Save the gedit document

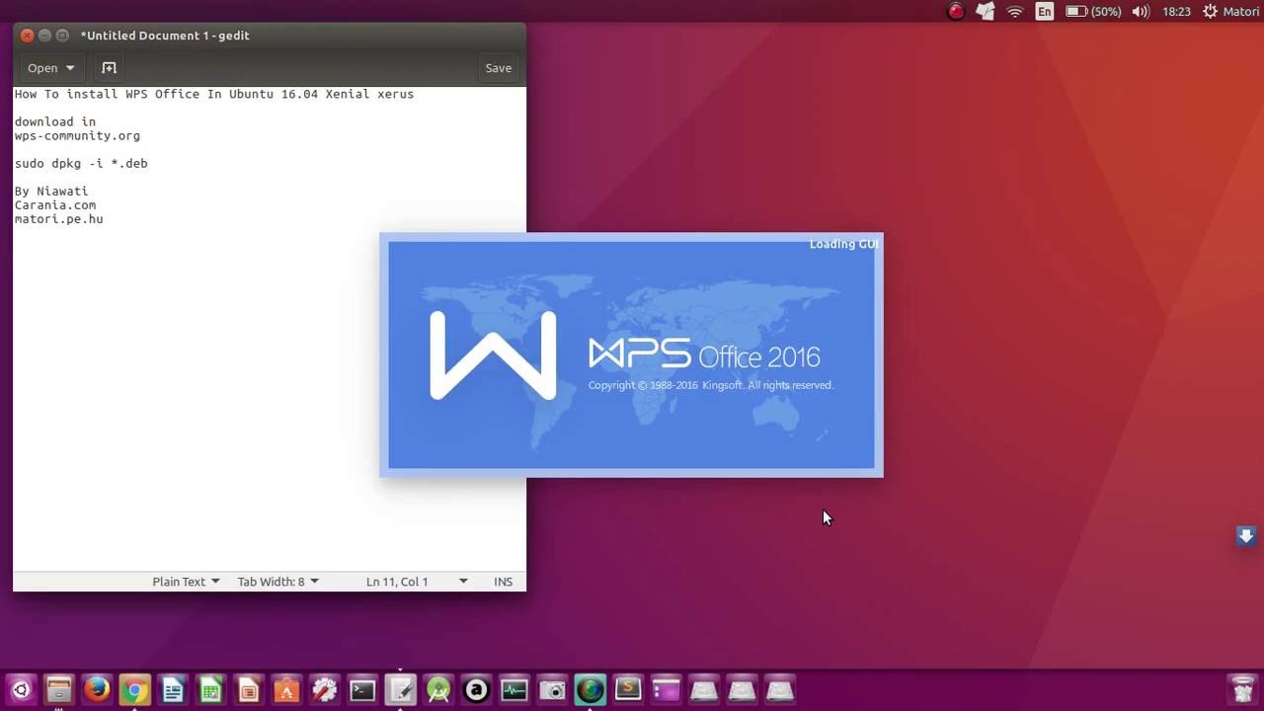tap(498, 68)
